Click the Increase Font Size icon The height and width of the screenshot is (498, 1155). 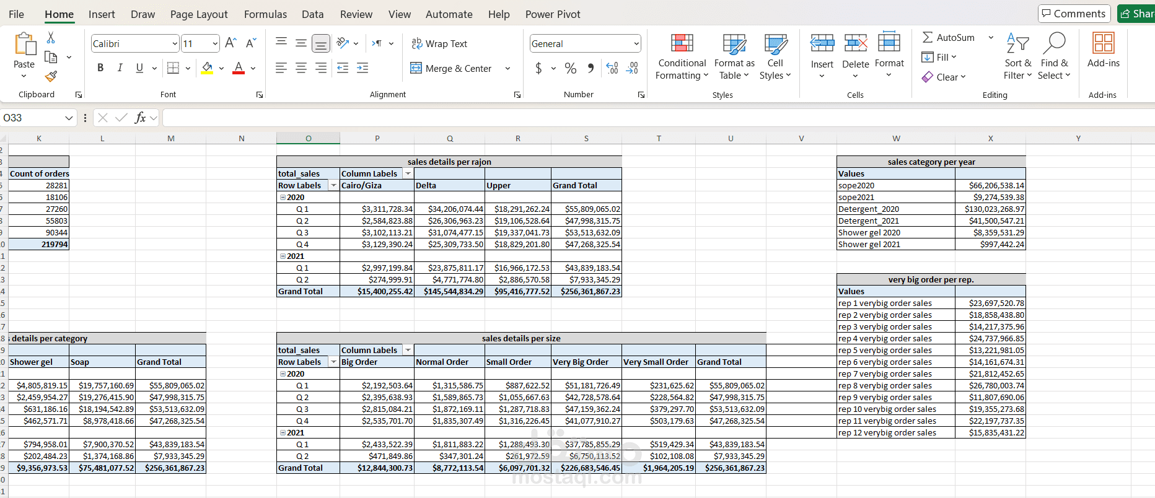click(231, 43)
